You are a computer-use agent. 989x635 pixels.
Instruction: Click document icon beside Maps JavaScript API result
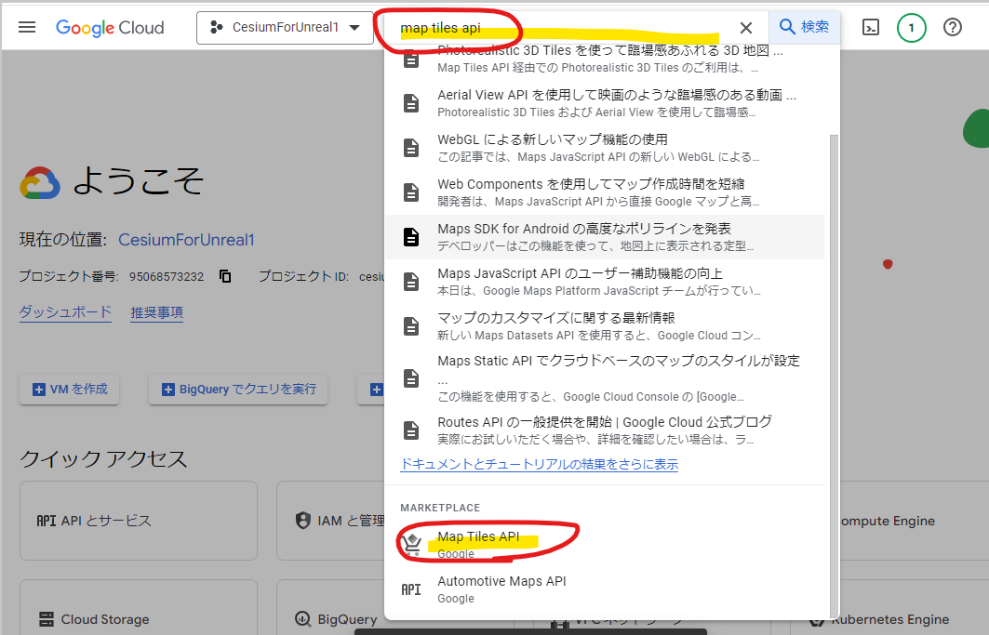pos(411,282)
